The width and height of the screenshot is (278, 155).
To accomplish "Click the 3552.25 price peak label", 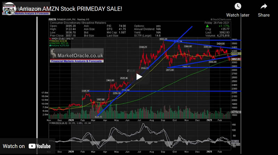I will (163, 39).
